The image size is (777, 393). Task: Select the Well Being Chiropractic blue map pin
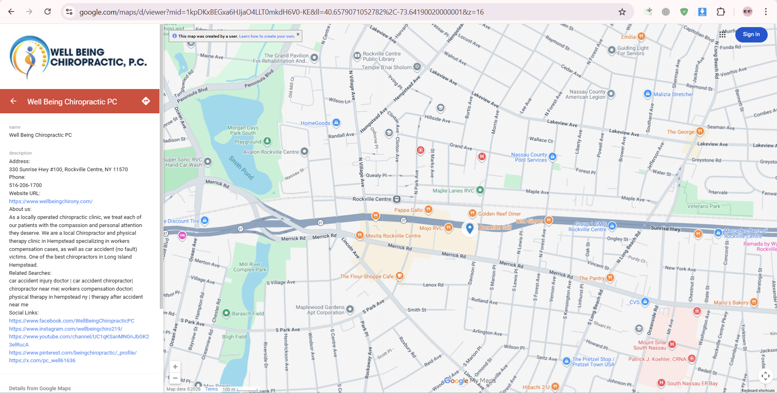pos(469,228)
